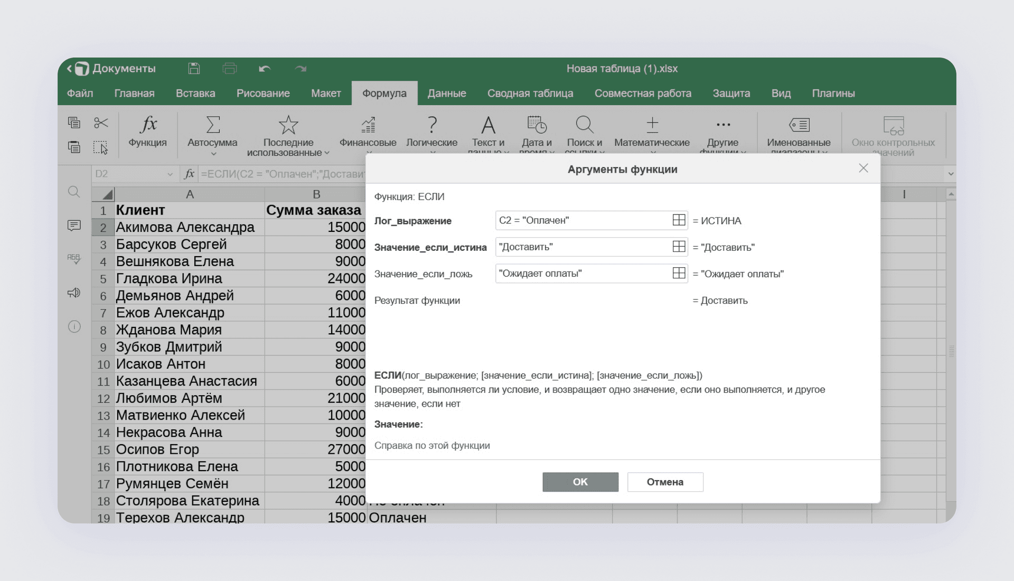This screenshot has height=581, width=1014.
Task: Select range for Значение_если_истина argument
Action: pos(679,247)
